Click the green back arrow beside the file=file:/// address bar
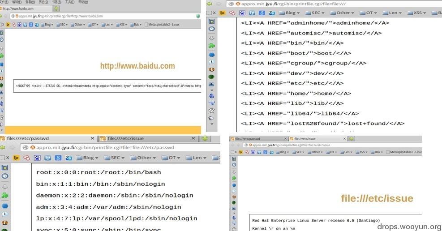This screenshot has height=231, width=442. point(209,4)
